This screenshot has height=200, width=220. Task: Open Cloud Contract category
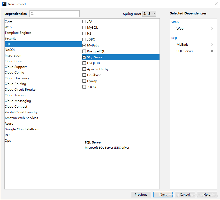coord(43,106)
